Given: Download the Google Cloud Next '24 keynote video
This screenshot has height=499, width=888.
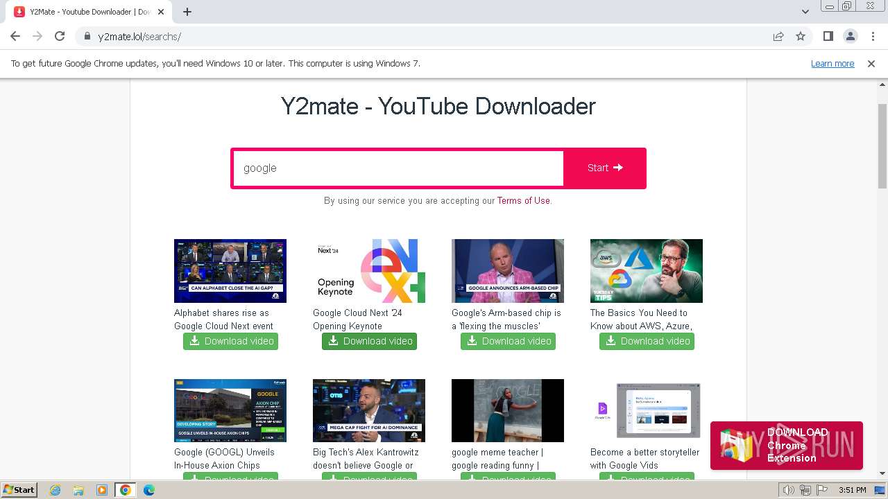Looking at the screenshot, I should pos(369,341).
